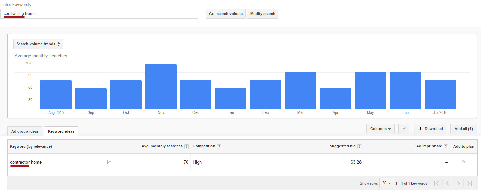Click Get search volume button

226,14
